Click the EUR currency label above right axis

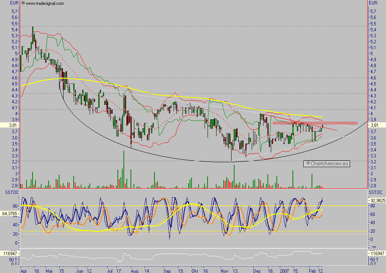[373, 3]
